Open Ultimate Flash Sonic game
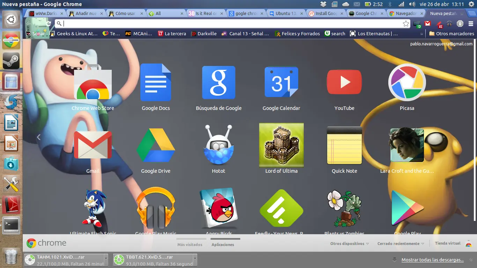This screenshot has height=268, width=477. (x=93, y=208)
